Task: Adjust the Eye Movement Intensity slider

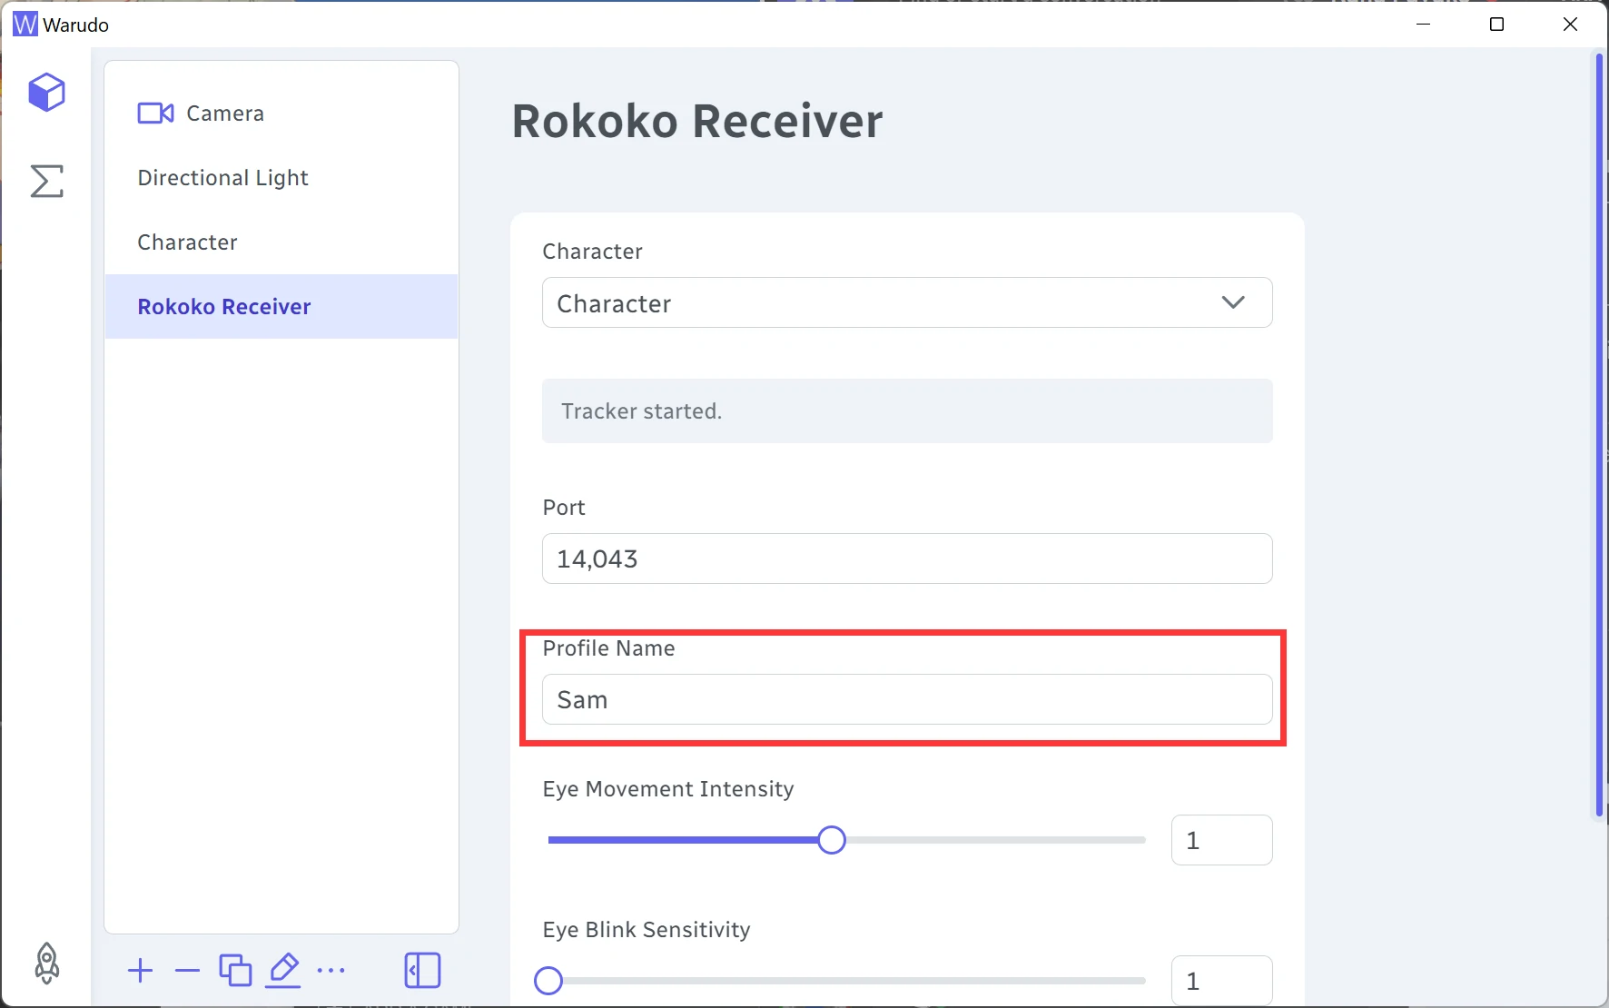Action: pyautogui.click(x=846, y=840)
